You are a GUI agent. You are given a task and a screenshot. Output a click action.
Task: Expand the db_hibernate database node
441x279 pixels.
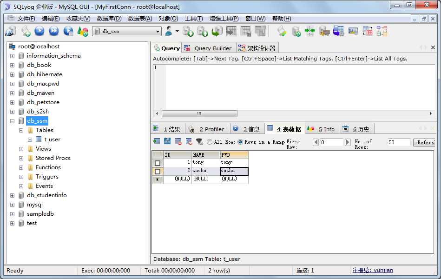tap(12, 74)
